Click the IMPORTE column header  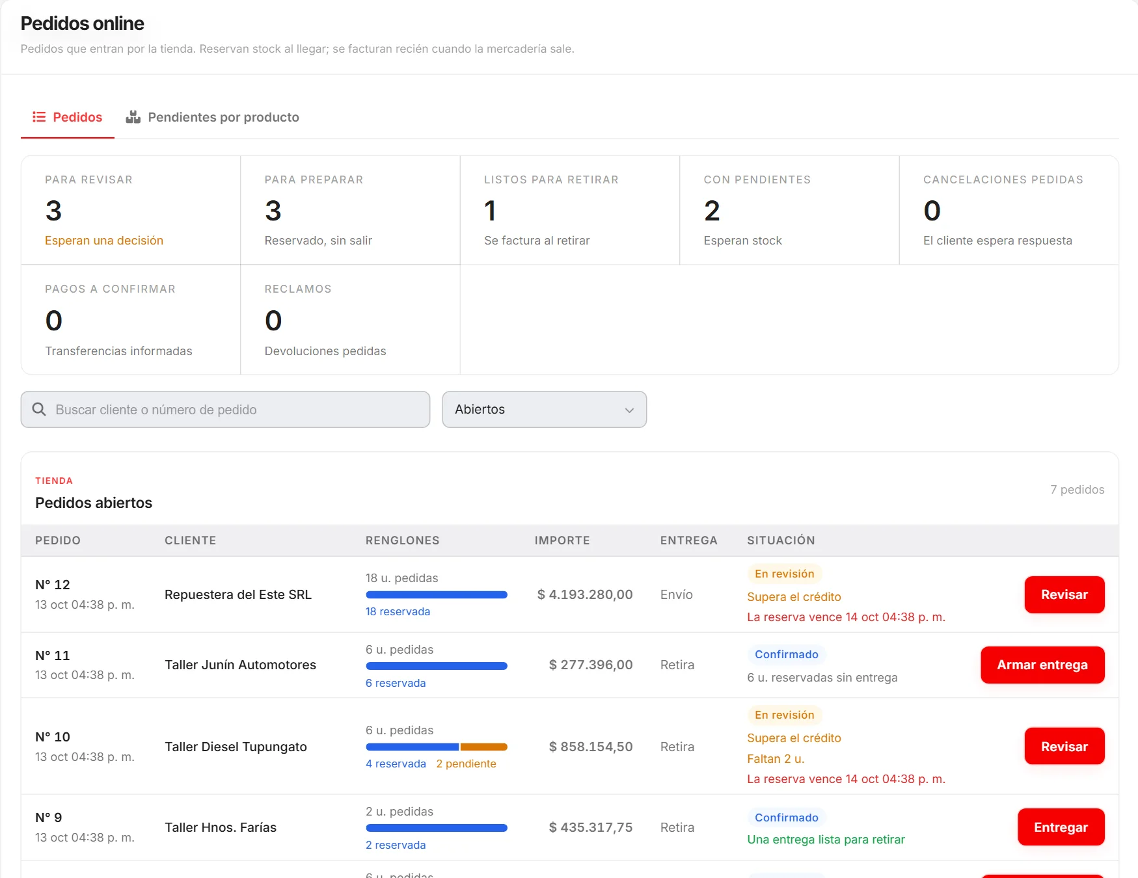562,540
